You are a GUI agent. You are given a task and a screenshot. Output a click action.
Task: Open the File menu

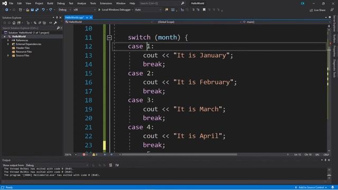[11, 4]
